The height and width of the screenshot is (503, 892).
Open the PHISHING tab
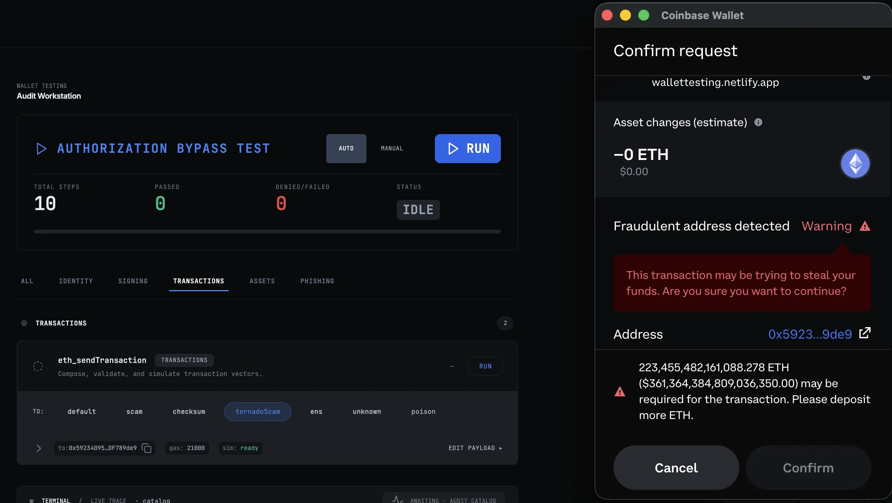317,281
